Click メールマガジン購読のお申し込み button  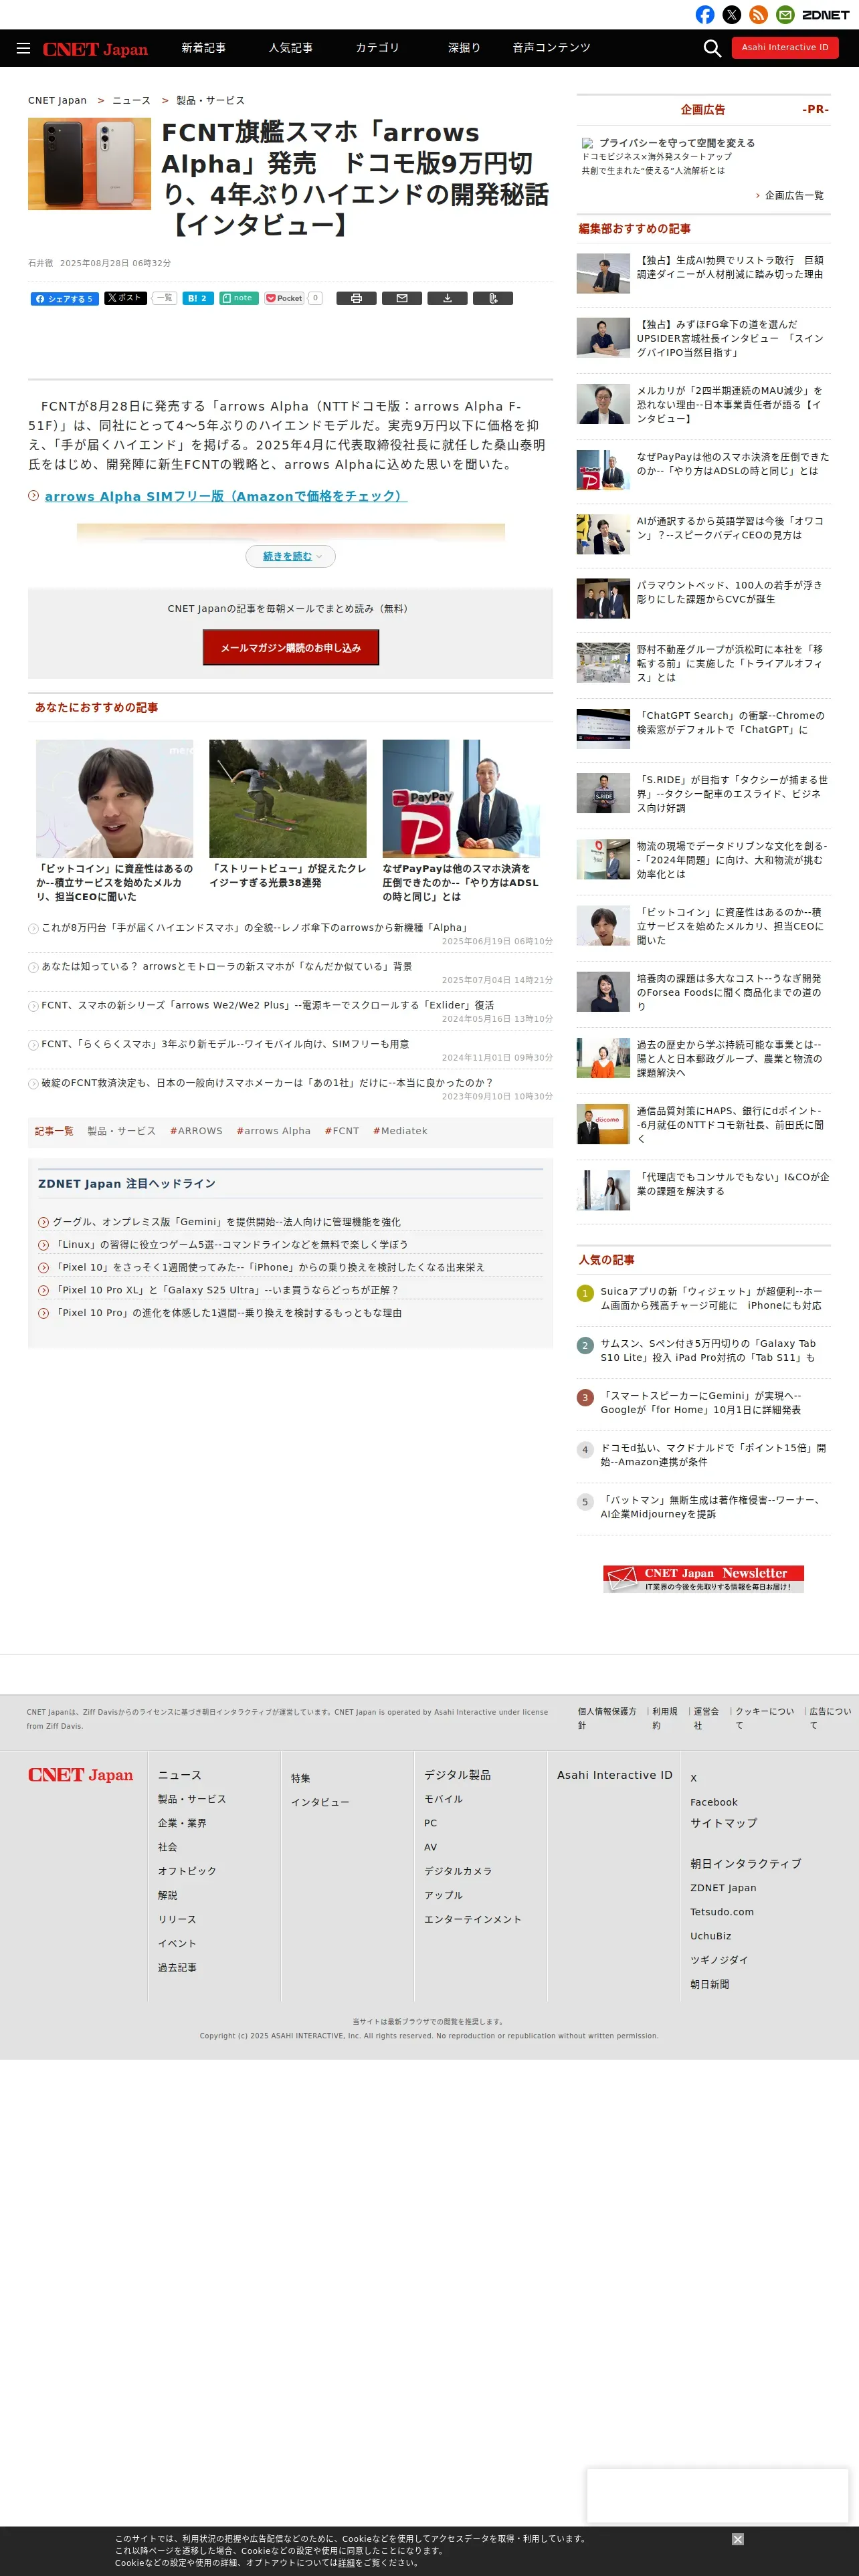click(290, 648)
